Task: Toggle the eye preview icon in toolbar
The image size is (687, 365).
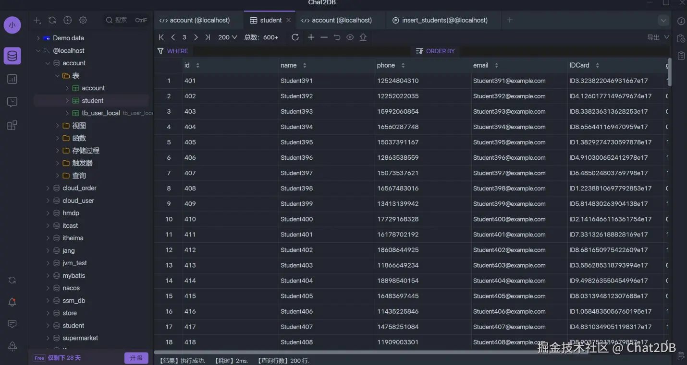Action: pos(350,37)
